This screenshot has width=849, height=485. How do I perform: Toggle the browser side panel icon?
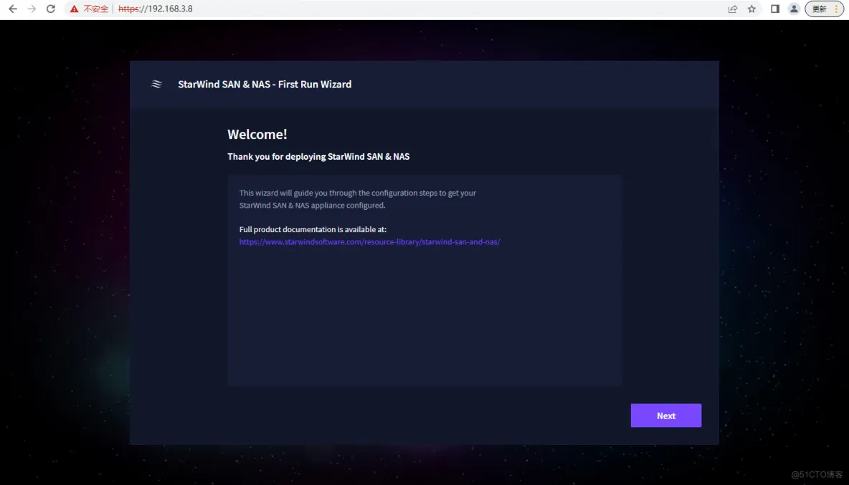point(775,9)
